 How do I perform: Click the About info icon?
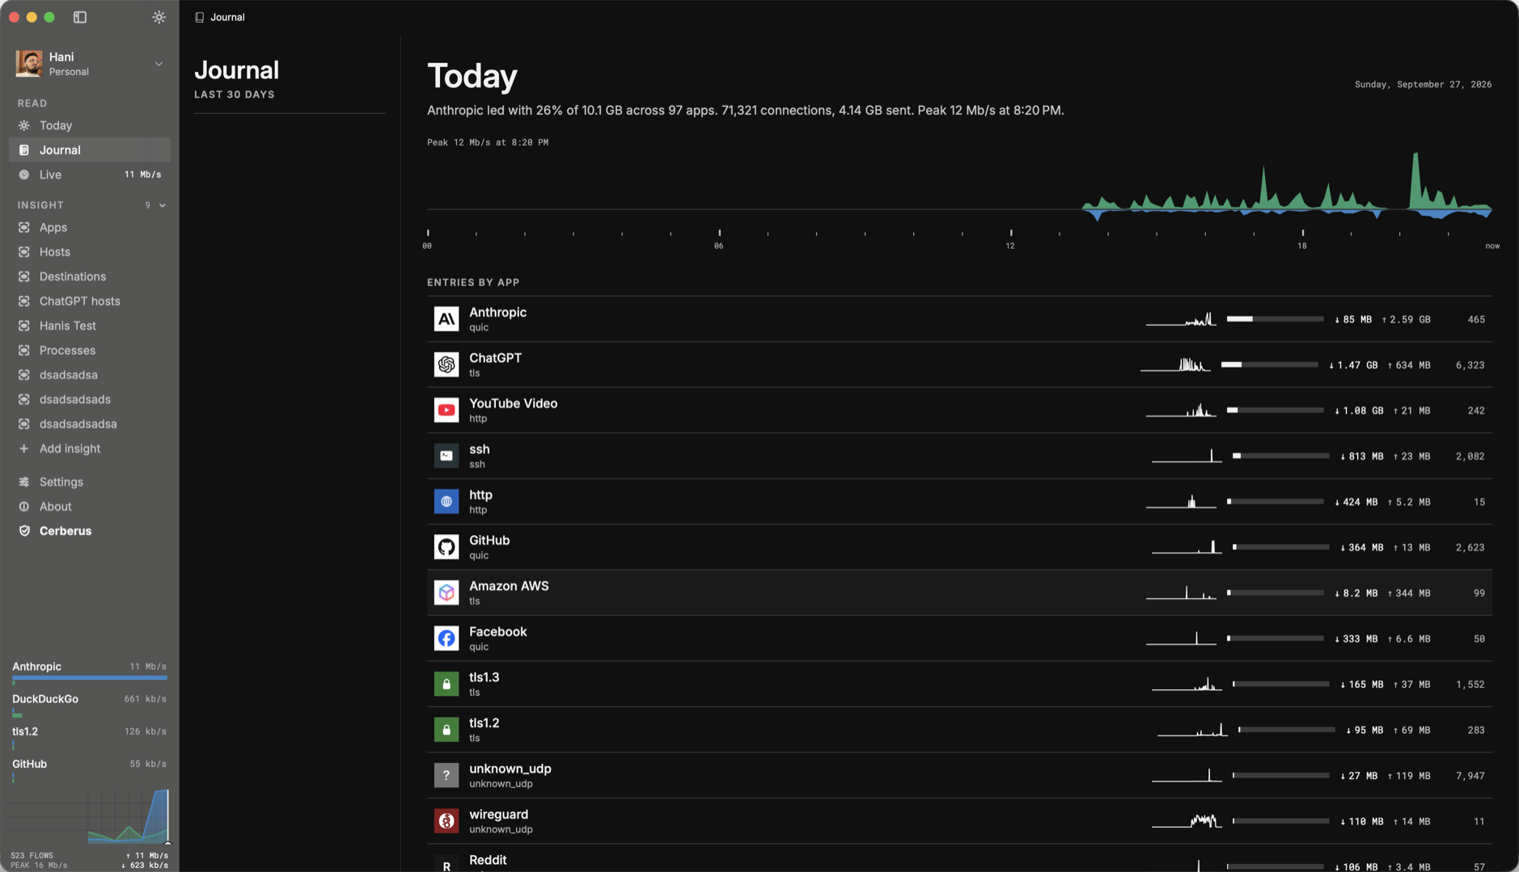point(24,507)
